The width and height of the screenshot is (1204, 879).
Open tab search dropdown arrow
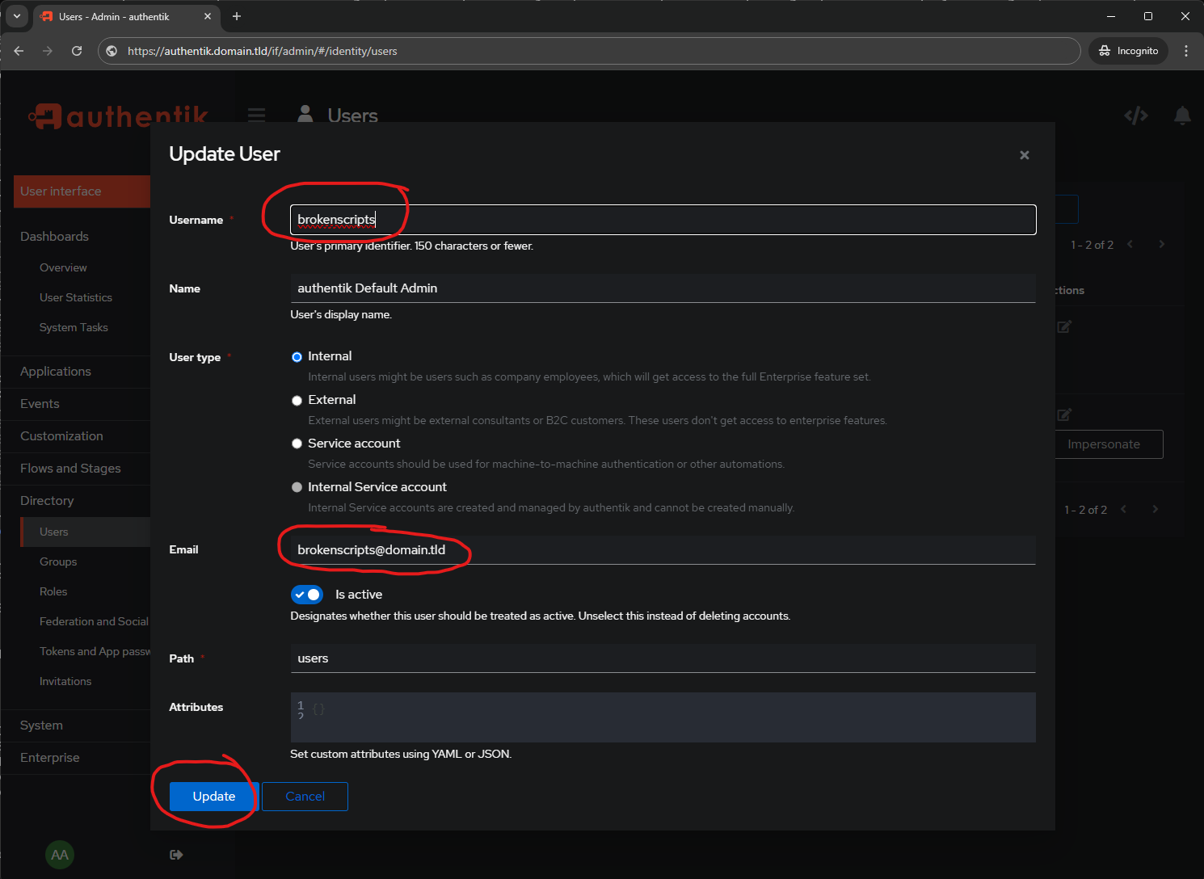[x=17, y=16]
